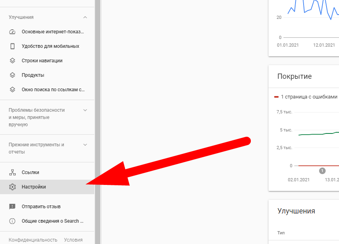This screenshot has width=339, height=244.
Task: Open Удобство для мобильных report
Action: 47,46
